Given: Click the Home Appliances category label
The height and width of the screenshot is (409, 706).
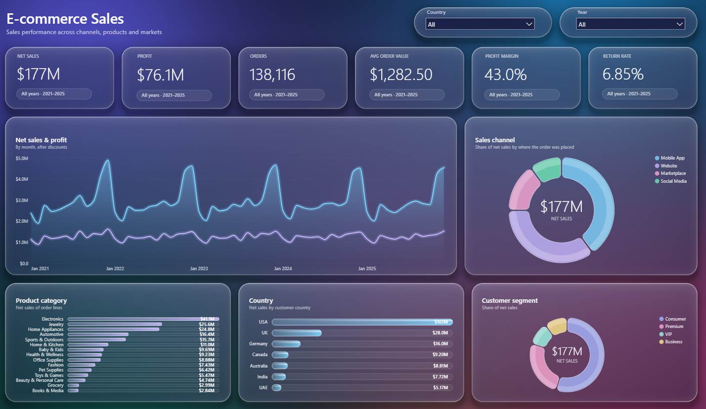Looking at the screenshot, I should 45,329.
